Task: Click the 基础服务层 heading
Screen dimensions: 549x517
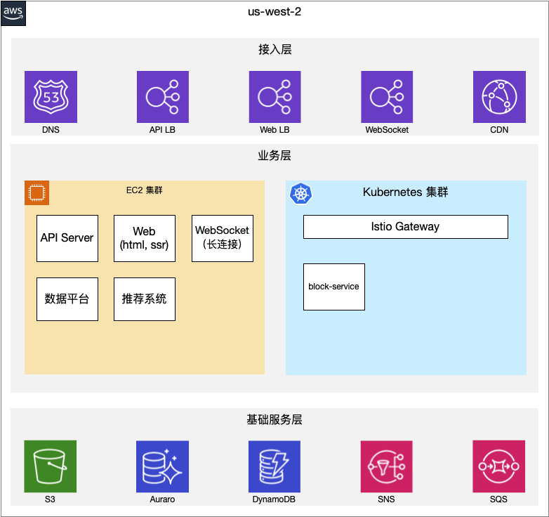Action: [x=274, y=419]
